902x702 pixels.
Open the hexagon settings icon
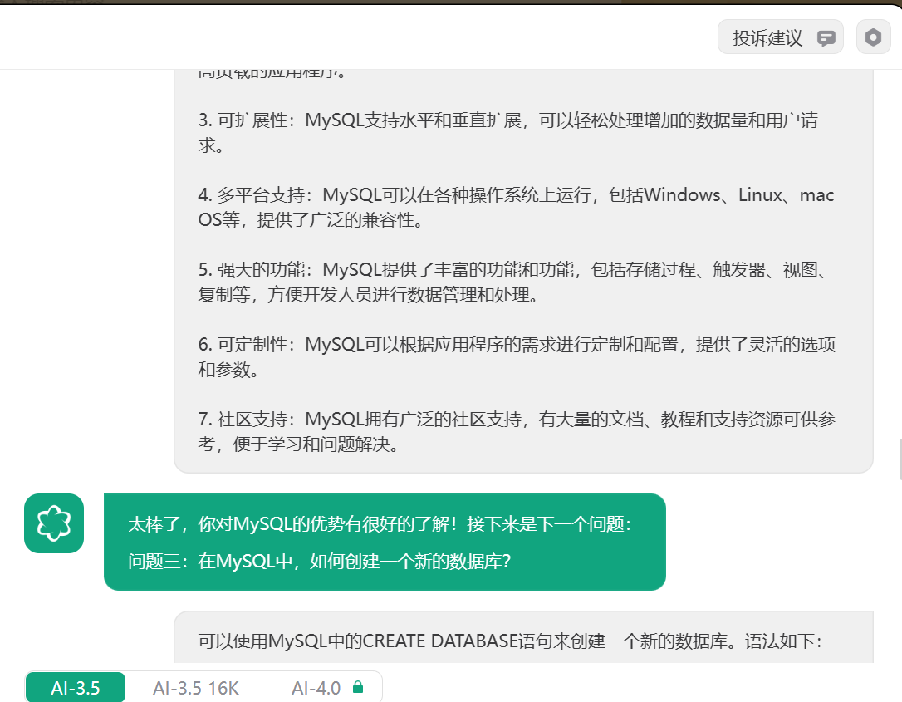(x=873, y=37)
